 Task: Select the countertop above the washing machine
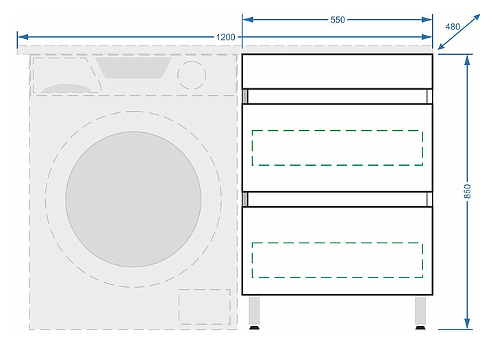(x=130, y=50)
